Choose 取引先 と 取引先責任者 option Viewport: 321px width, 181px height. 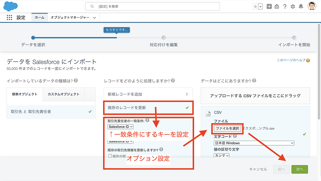pos(51,112)
